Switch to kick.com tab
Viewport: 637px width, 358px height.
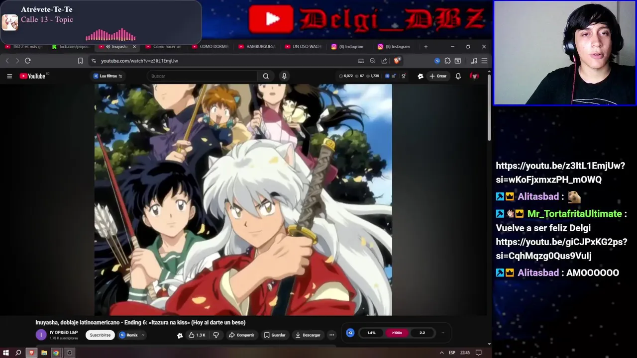click(x=71, y=46)
